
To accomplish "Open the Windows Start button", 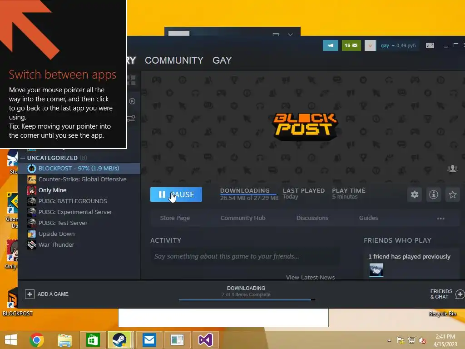I will tap(11, 340).
